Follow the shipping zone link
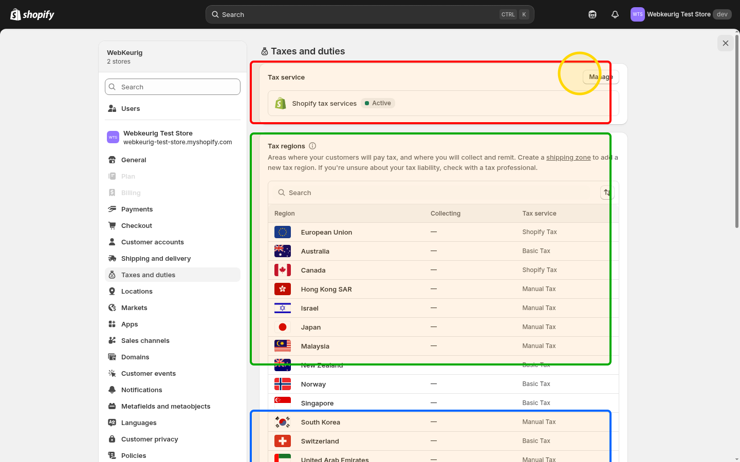Screen dimensions: 740x462 [x=568, y=158]
